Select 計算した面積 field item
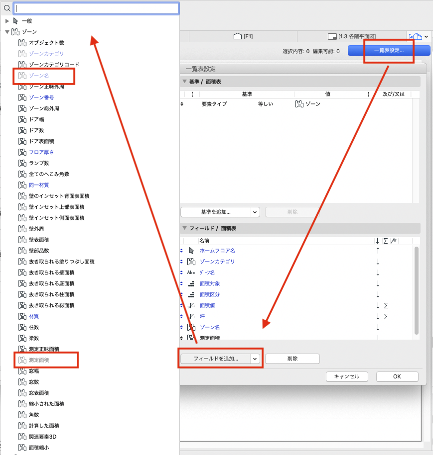The width and height of the screenshot is (433, 455). (44, 426)
